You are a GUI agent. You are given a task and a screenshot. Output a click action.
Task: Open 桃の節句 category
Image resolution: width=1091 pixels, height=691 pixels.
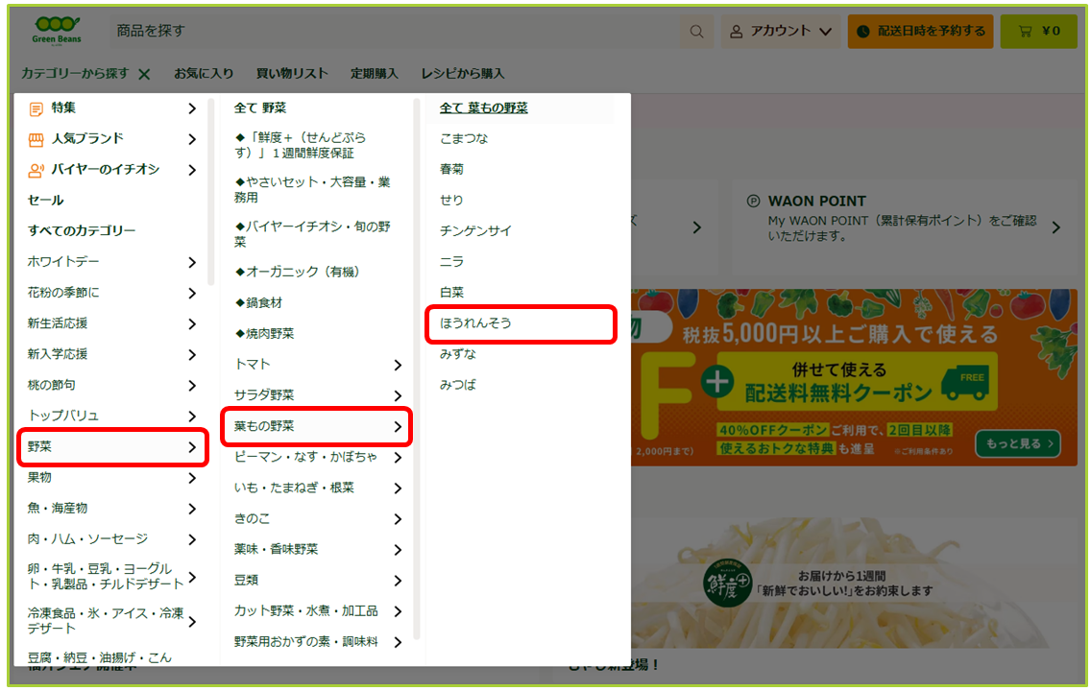(x=112, y=385)
